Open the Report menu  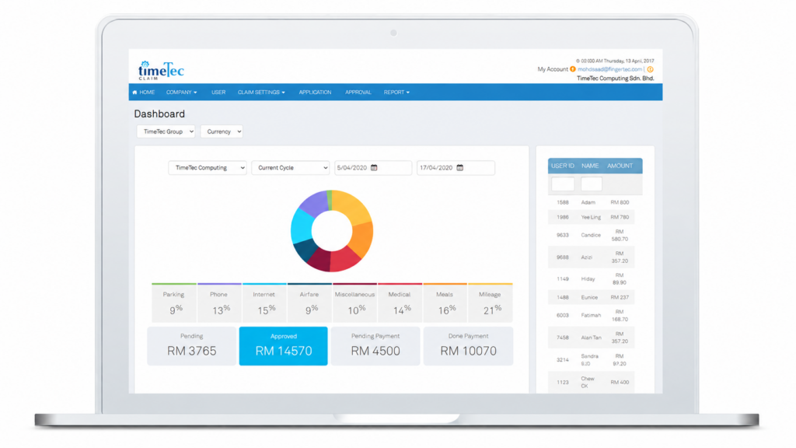pos(396,93)
